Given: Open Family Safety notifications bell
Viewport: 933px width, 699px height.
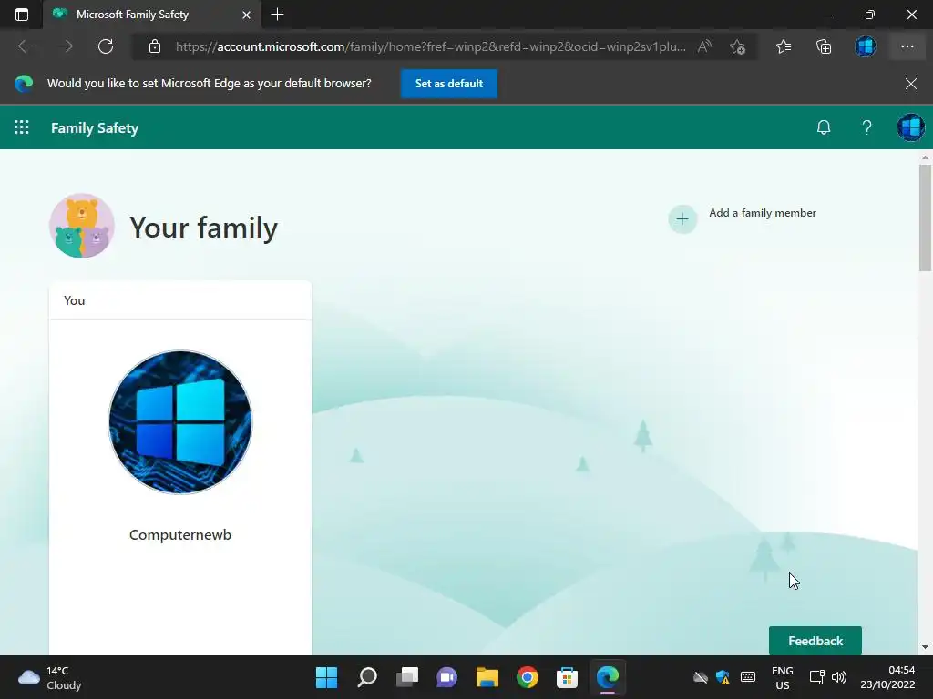Looking at the screenshot, I should 824,127.
